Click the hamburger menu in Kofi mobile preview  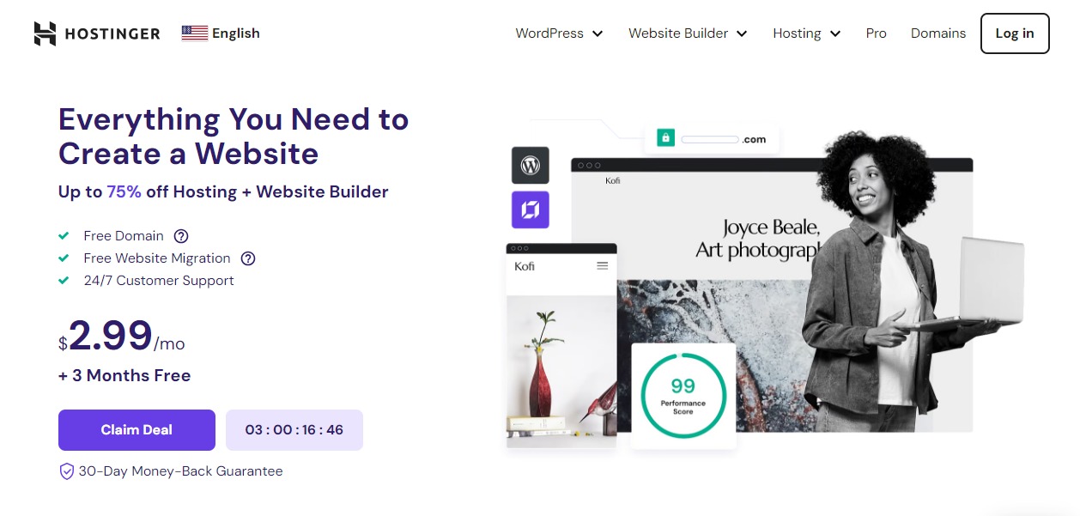click(603, 266)
